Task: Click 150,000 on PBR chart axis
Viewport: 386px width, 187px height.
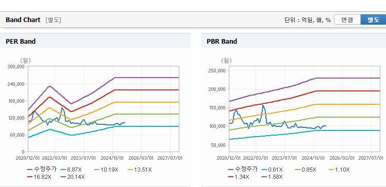Action: [218, 108]
